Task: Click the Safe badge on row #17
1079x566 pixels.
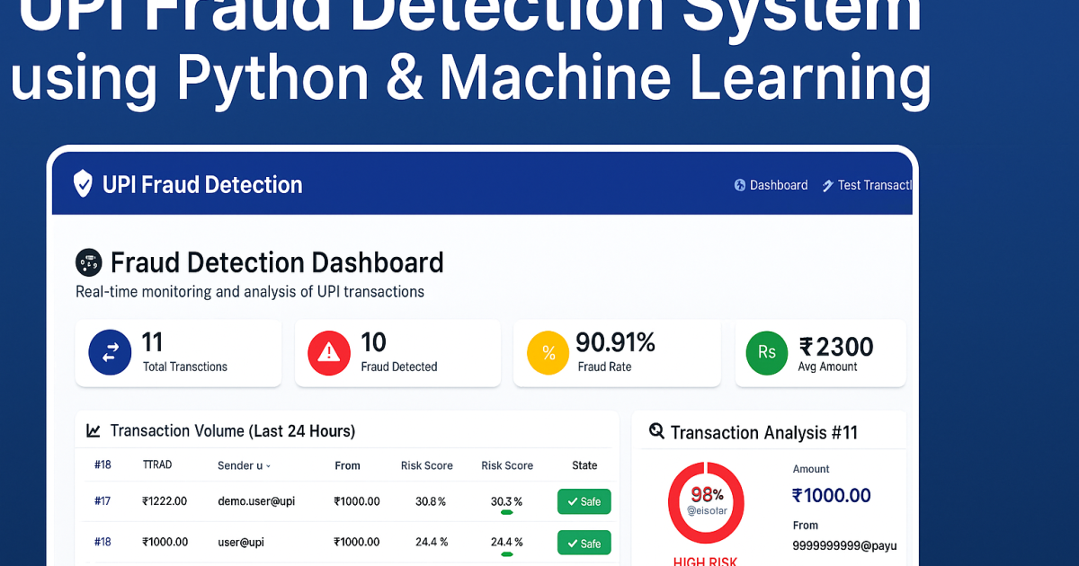Action: click(584, 501)
